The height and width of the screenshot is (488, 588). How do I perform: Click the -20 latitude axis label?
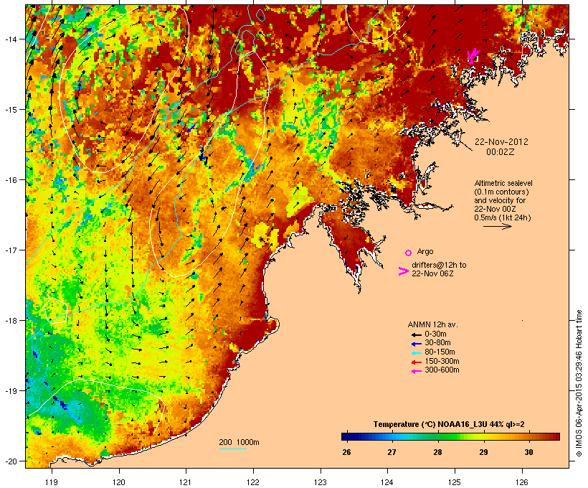10,461
